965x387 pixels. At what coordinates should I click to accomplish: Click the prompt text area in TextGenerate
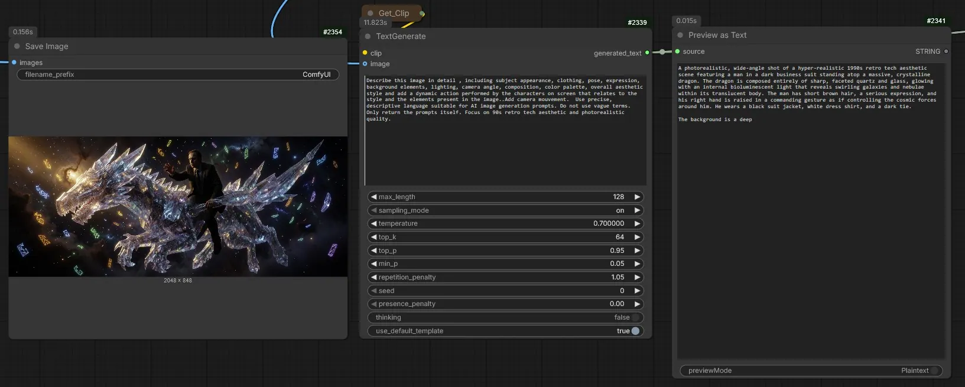click(506, 130)
